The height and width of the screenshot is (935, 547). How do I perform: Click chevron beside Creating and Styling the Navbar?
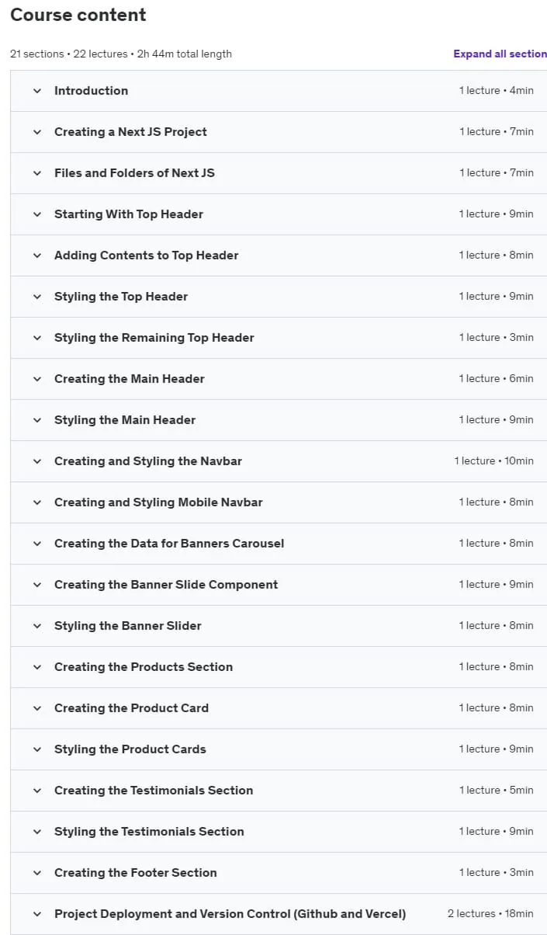pyautogui.click(x=36, y=461)
